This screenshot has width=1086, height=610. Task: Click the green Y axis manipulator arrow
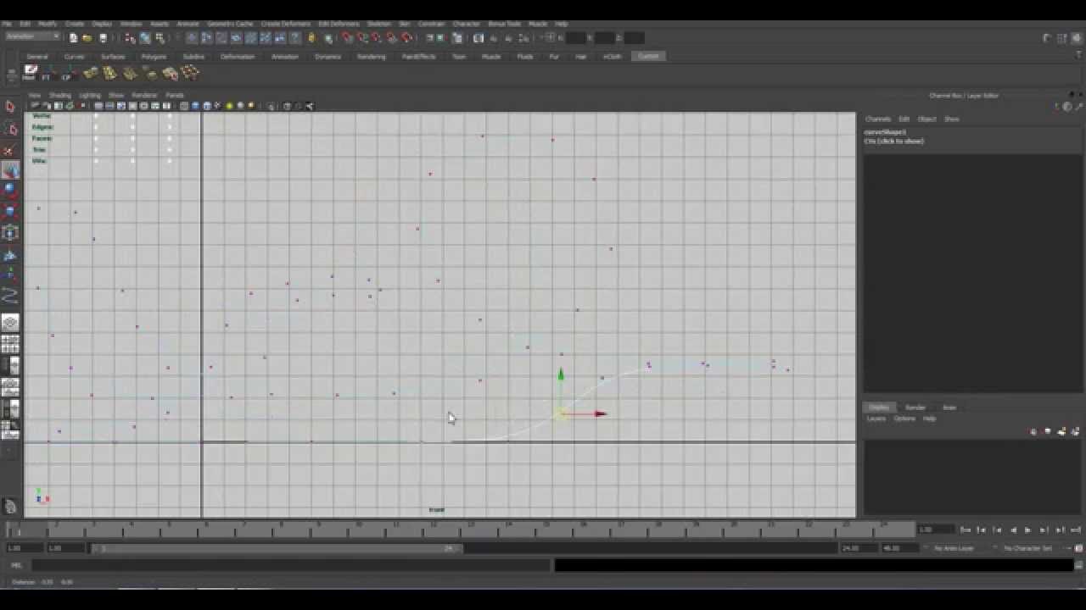coord(561,374)
